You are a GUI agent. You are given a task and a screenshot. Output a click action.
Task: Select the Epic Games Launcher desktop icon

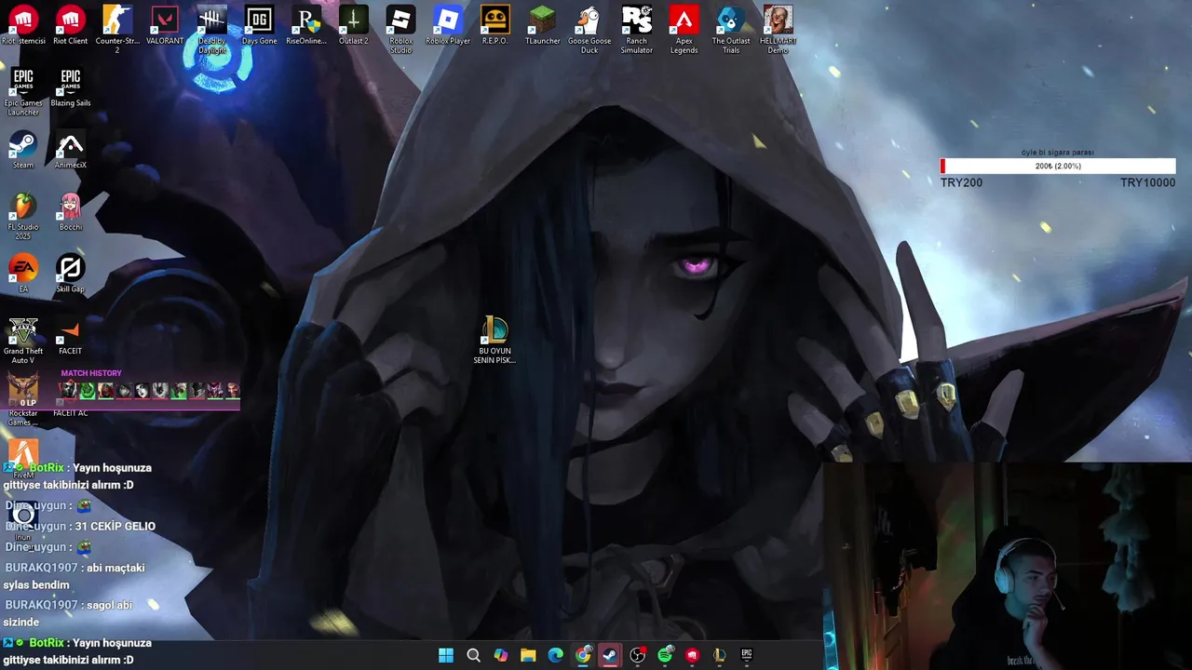tap(23, 92)
